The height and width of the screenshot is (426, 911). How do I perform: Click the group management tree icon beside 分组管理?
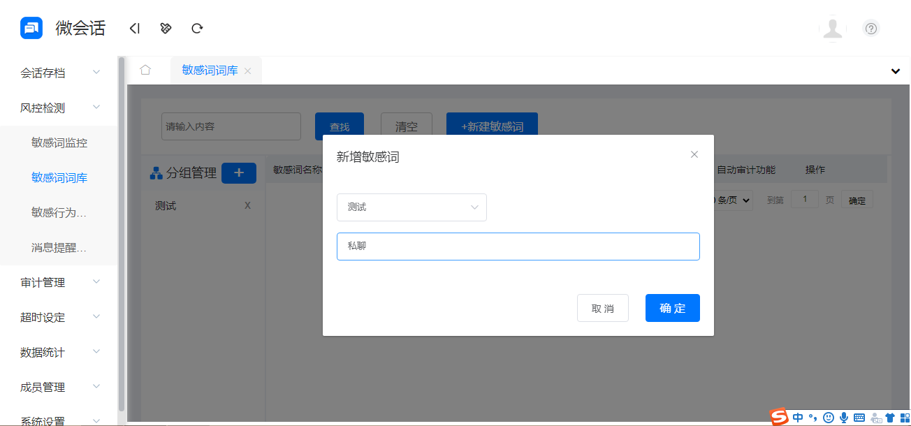point(156,173)
